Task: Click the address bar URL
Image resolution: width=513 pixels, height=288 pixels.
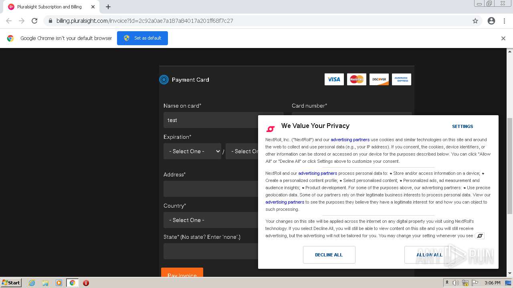Action: coord(145,21)
